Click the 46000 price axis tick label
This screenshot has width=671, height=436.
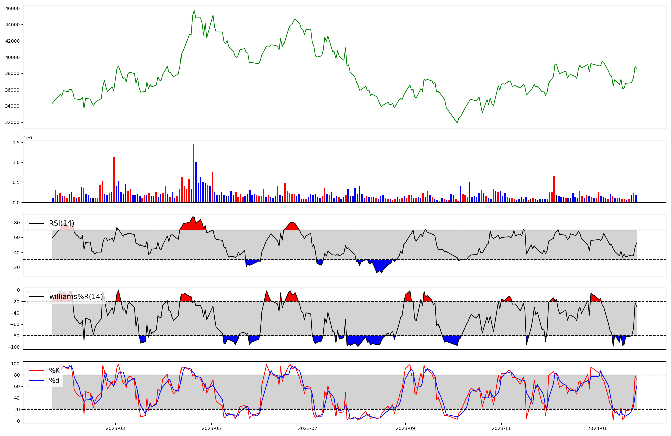pos(12,8)
